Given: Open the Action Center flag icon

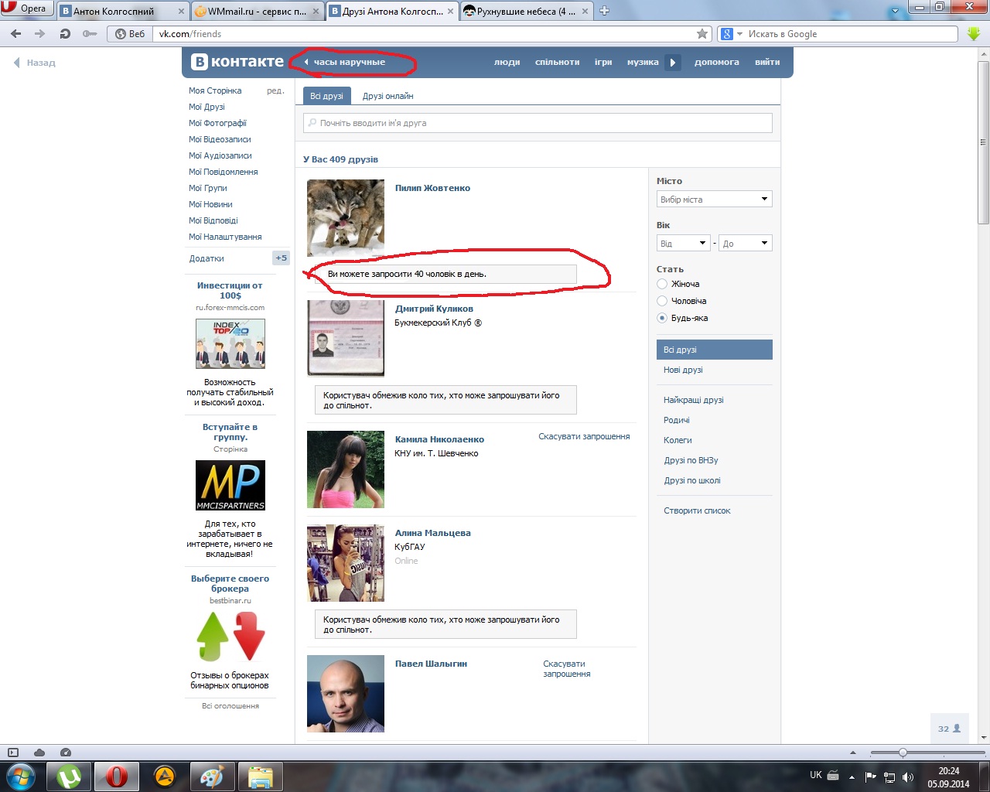Looking at the screenshot, I should click(x=871, y=777).
